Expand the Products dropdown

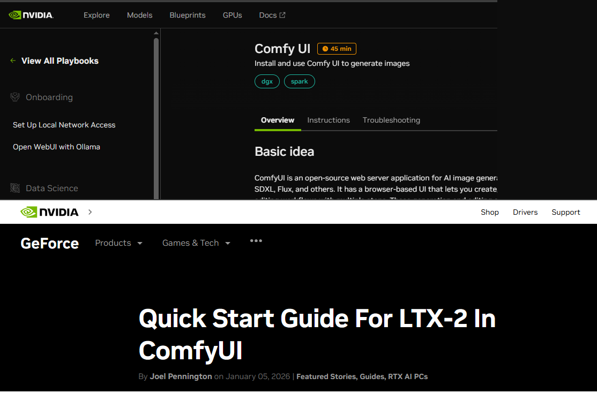(x=118, y=243)
